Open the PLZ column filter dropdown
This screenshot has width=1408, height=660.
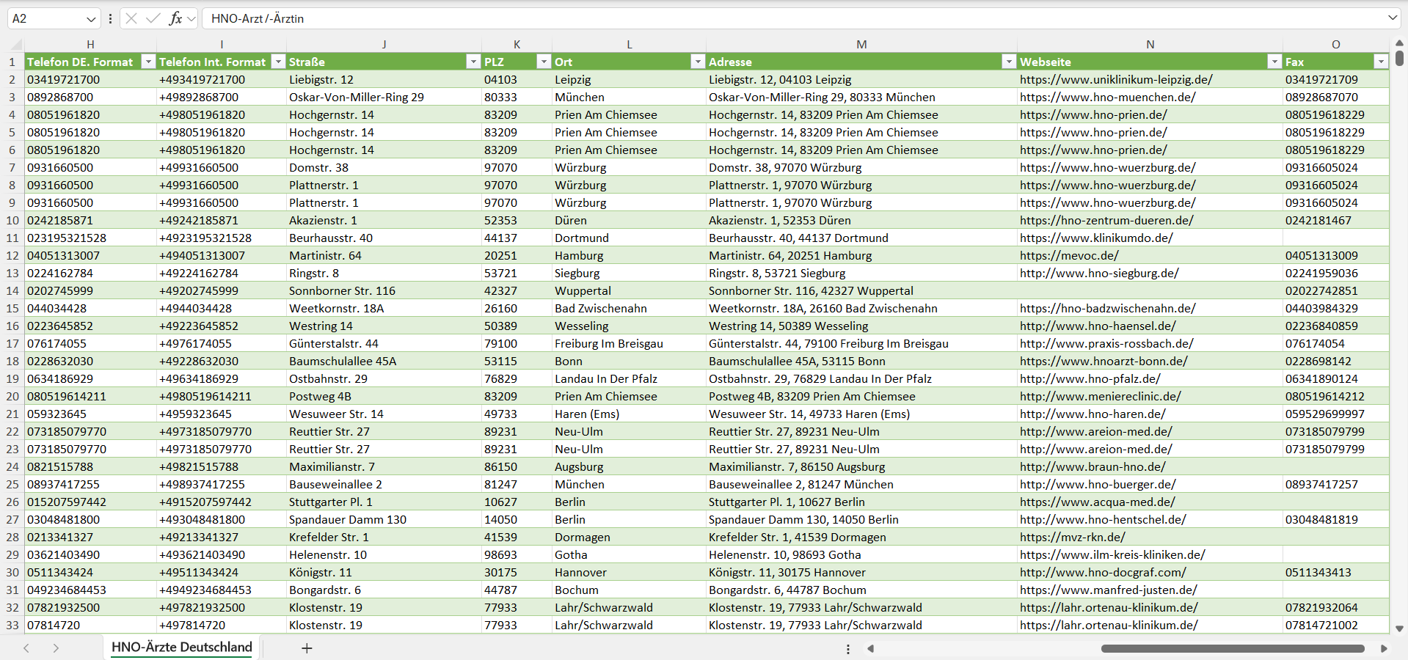click(x=543, y=62)
